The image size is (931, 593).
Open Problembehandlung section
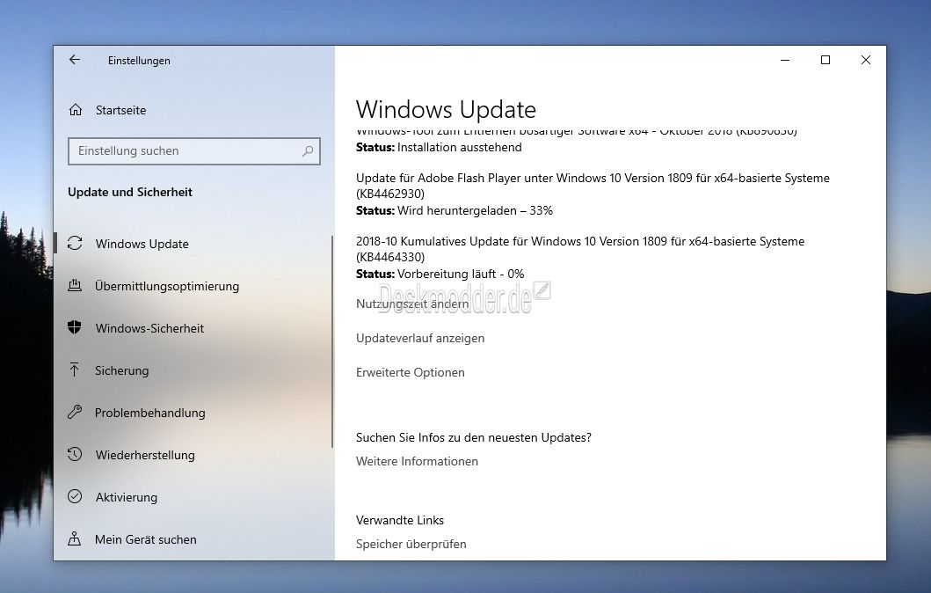click(x=150, y=413)
